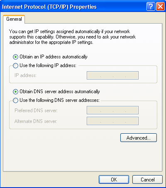This screenshot has height=188, width=166.
Task: Select the General tab
Action: (x=14, y=19)
